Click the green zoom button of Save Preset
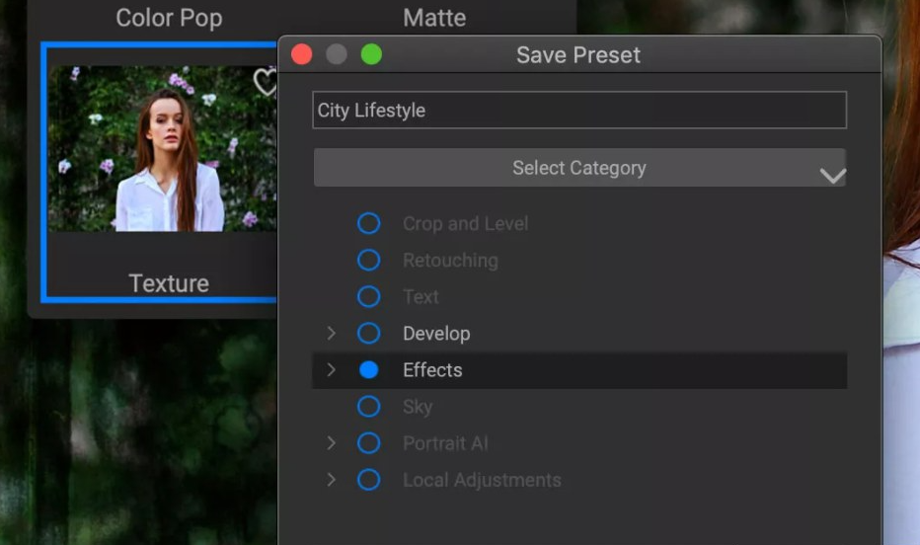Viewport: 920px width, 545px height. click(371, 54)
